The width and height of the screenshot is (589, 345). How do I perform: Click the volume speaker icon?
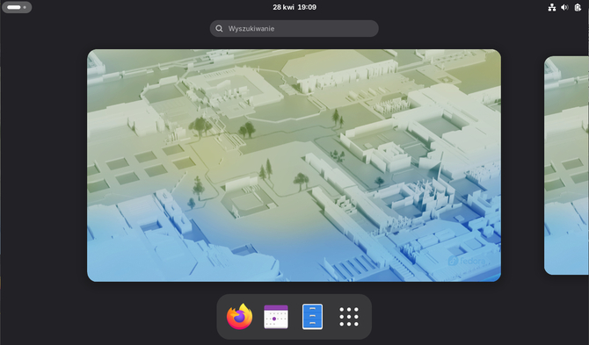click(564, 7)
